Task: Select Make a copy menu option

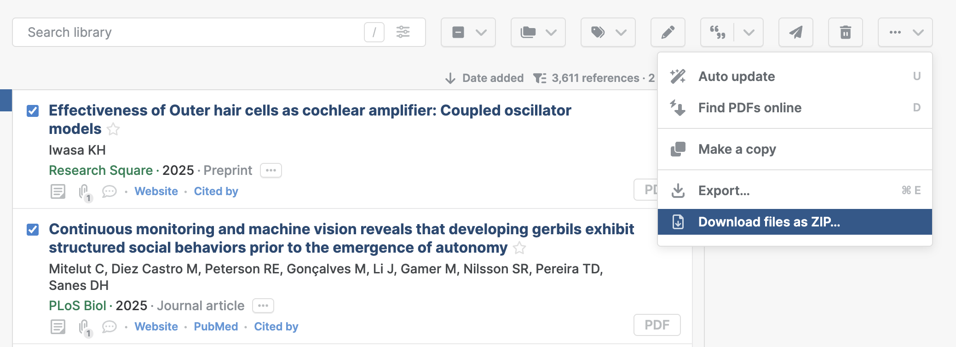Action: tap(737, 149)
